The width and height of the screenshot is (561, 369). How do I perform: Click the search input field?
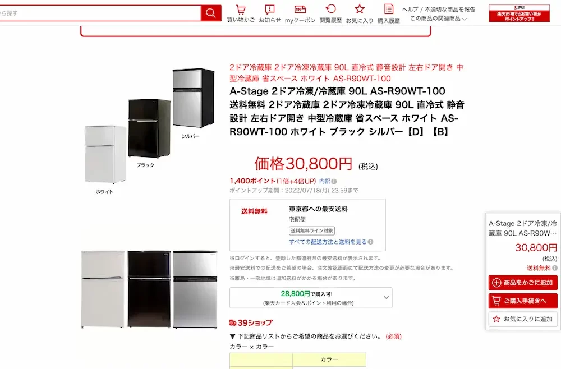tap(100, 13)
